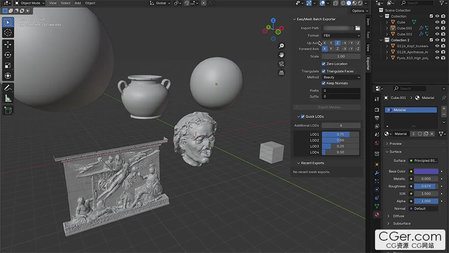Open the Modifiers wrench properties tab
Image resolution: width=449 pixels, height=253 pixels.
pyautogui.click(x=377, y=173)
